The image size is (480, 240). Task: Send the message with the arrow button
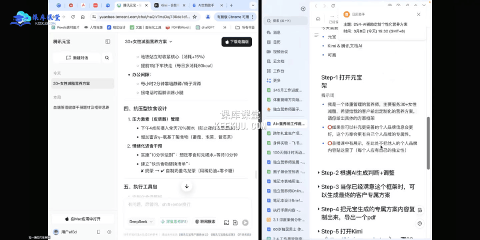point(245,223)
